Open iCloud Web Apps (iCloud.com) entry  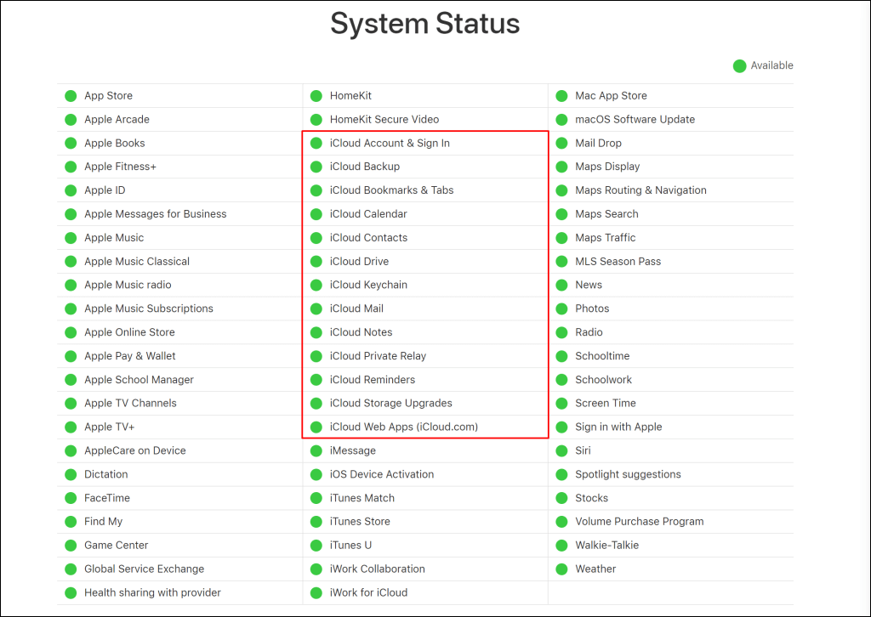404,427
